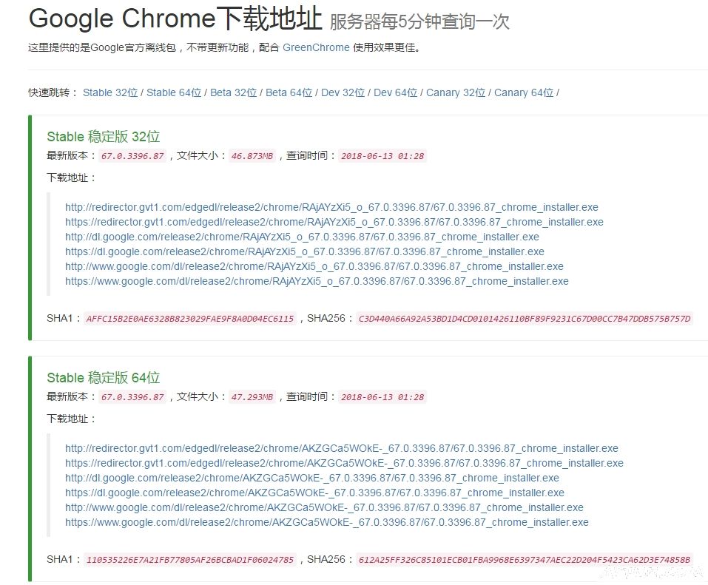Jump to Stable 32位 section link
The image size is (708, 585).
pyautogui.click(x=109, y=92)
